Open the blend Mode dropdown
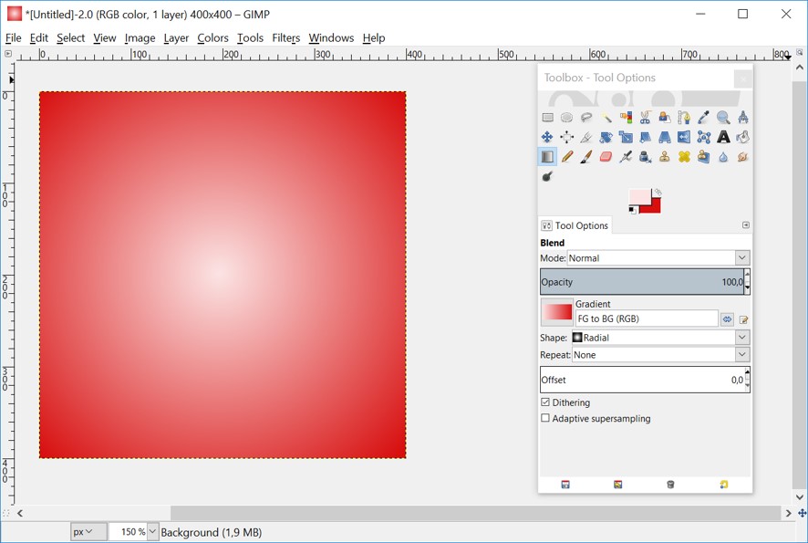 click(658, 258)
